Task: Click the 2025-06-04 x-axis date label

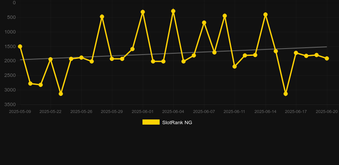Action: [173, 112]
